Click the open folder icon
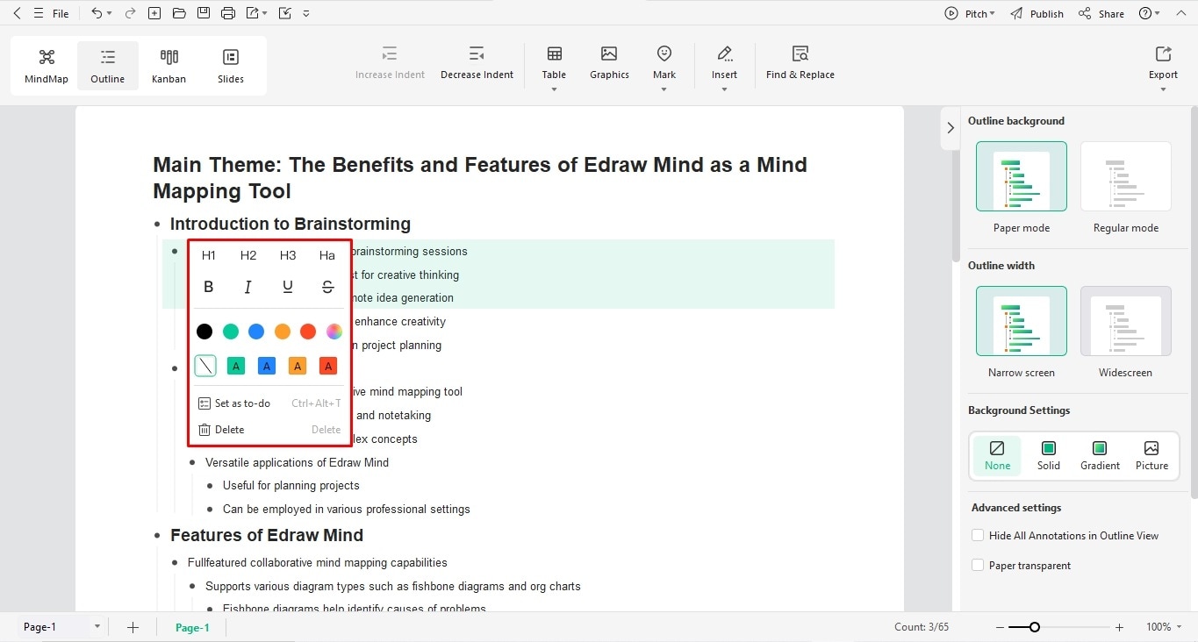 179,13
